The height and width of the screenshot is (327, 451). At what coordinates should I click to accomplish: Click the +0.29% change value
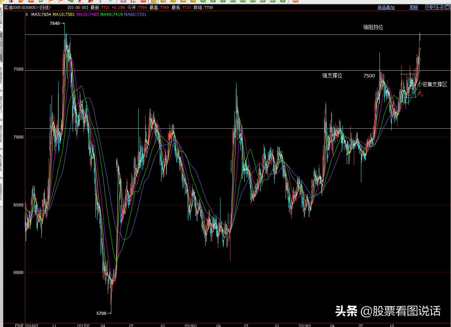pos(118,7)
